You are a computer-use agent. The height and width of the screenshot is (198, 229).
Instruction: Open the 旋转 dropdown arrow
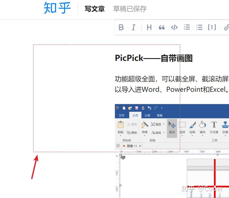click(164, 133)
